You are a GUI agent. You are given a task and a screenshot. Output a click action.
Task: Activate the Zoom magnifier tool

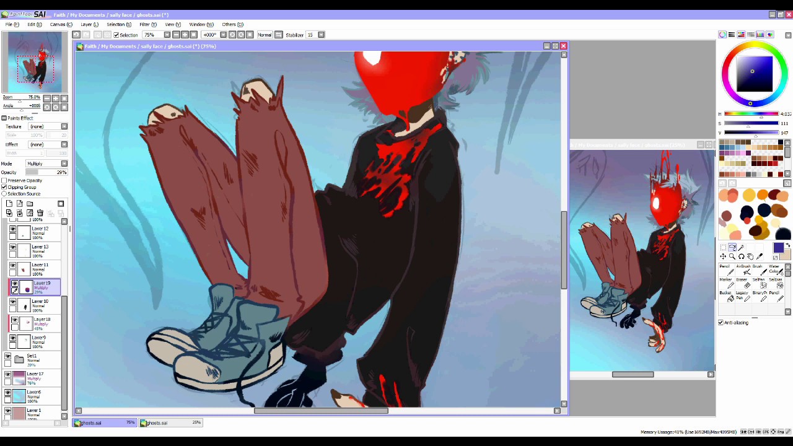pyautogui.click(x=732, y=256)
